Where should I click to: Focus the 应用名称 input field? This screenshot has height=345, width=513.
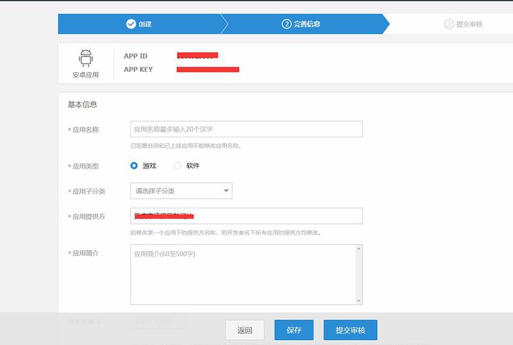[246, 129]
